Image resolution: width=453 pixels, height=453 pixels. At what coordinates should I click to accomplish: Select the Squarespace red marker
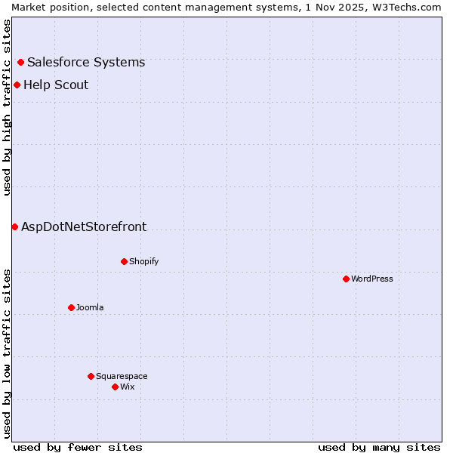point(91,377)
